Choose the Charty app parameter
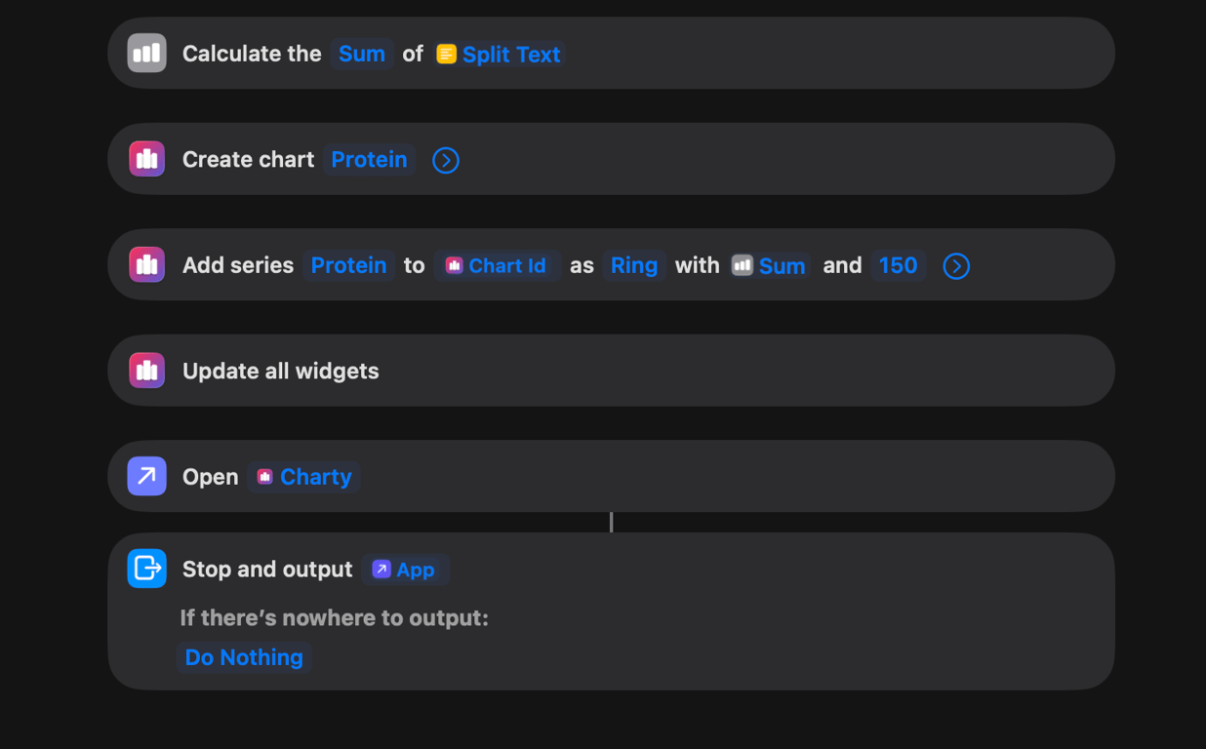 coord(303,477)
